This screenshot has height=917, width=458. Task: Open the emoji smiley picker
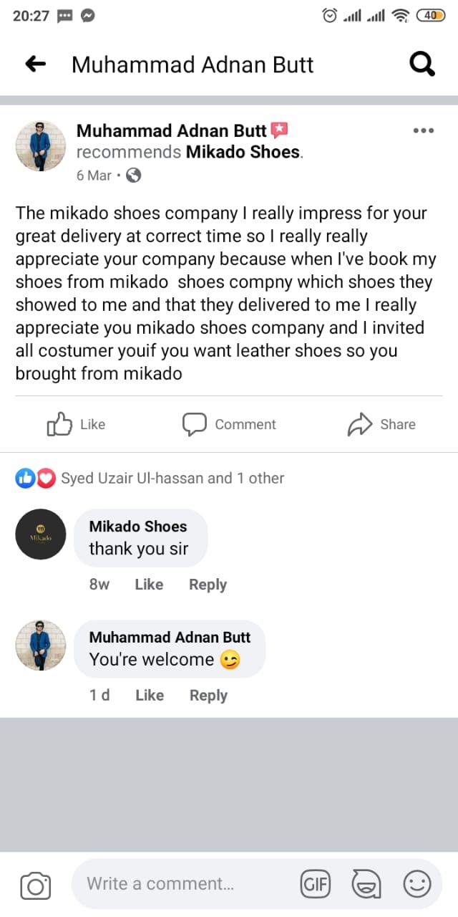point(417,884)
